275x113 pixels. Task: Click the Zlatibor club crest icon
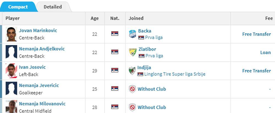(x=133, y=52)
